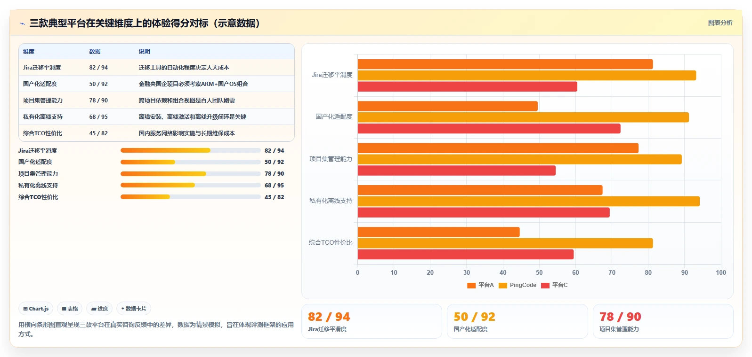The width and height of the screenshot is (752, 357).
Task: Click the 综合TCO性价比 progress bar
Action: coord(191,197)
